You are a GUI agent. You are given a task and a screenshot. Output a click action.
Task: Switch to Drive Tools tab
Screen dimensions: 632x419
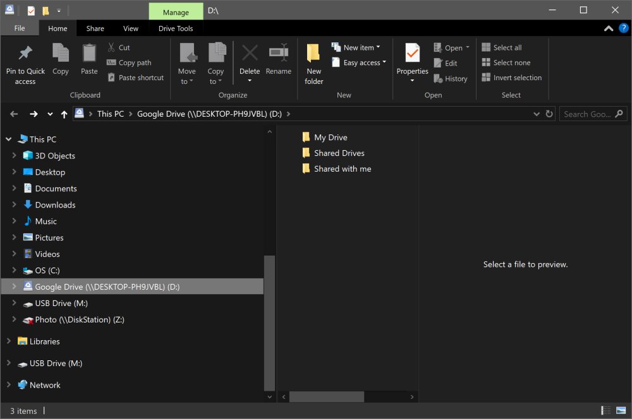pyautogui.click(x=176, y=28)
